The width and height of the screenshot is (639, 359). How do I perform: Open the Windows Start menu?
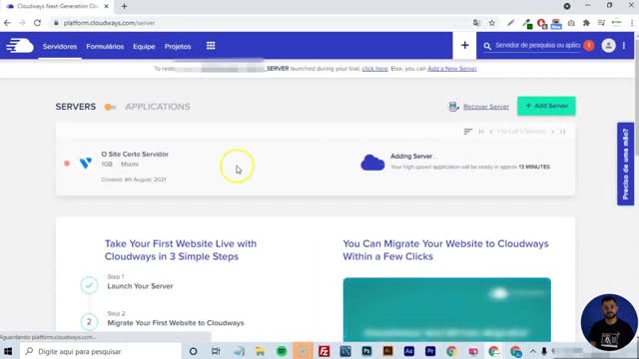pos(8,351)
